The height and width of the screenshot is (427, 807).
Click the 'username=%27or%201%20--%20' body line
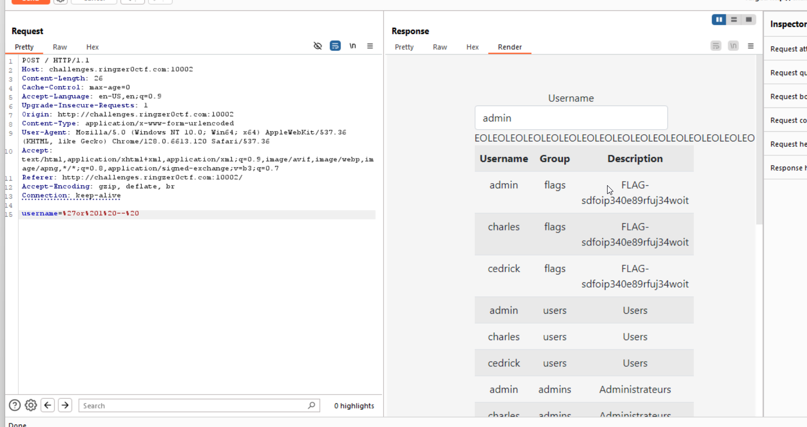[80, 213]
